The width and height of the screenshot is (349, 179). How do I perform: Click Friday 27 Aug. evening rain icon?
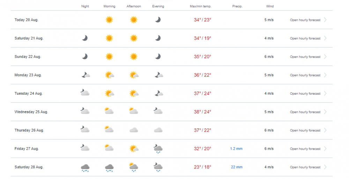(x=158, y=149)
